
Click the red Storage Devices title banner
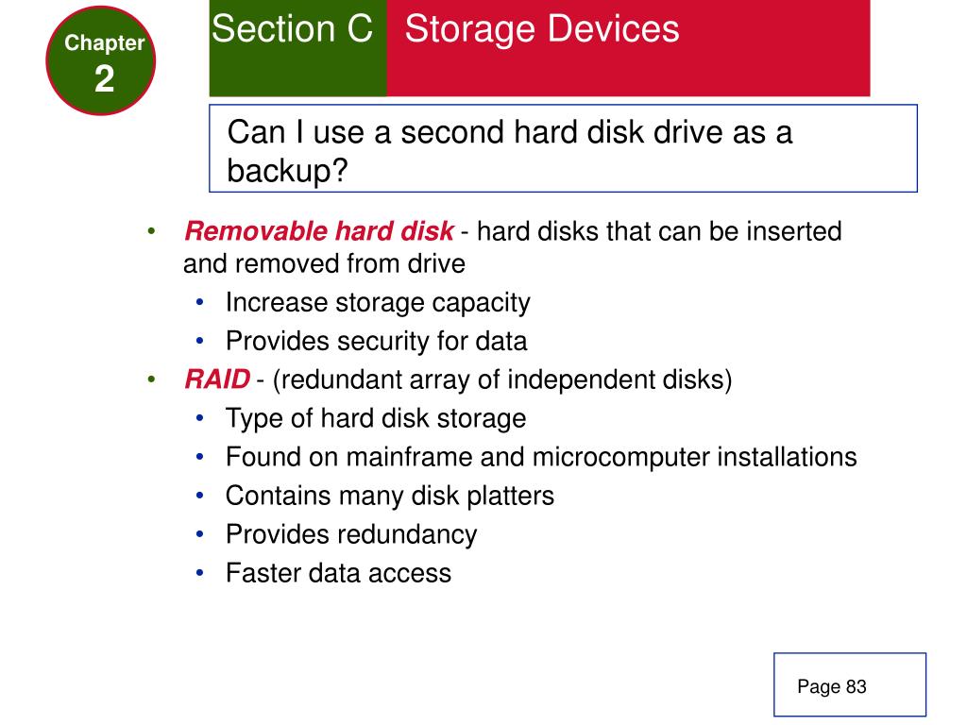pos(628,48)
